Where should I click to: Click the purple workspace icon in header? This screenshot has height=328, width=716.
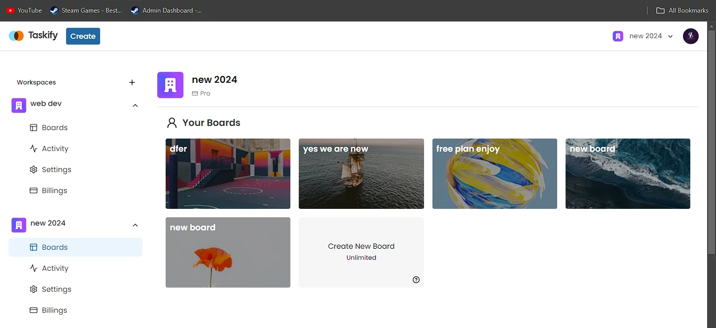point(618,36)
